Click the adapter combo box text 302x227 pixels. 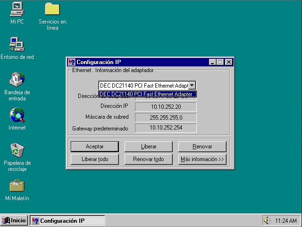[x=143, y=85]
